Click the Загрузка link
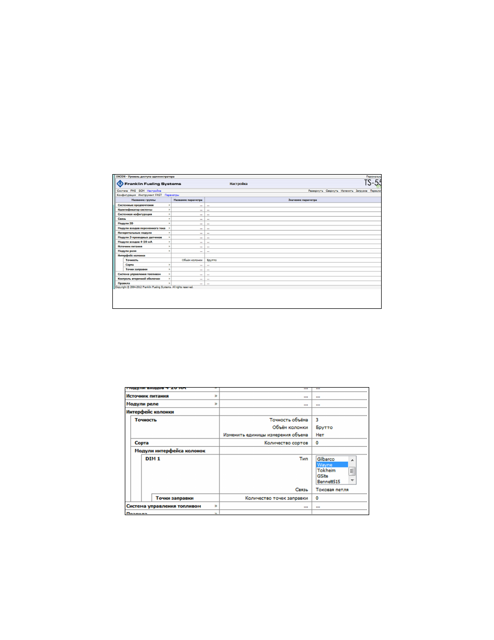Image resolution: width=494 pixels, height=640 pixels. (x=361, y=191)
